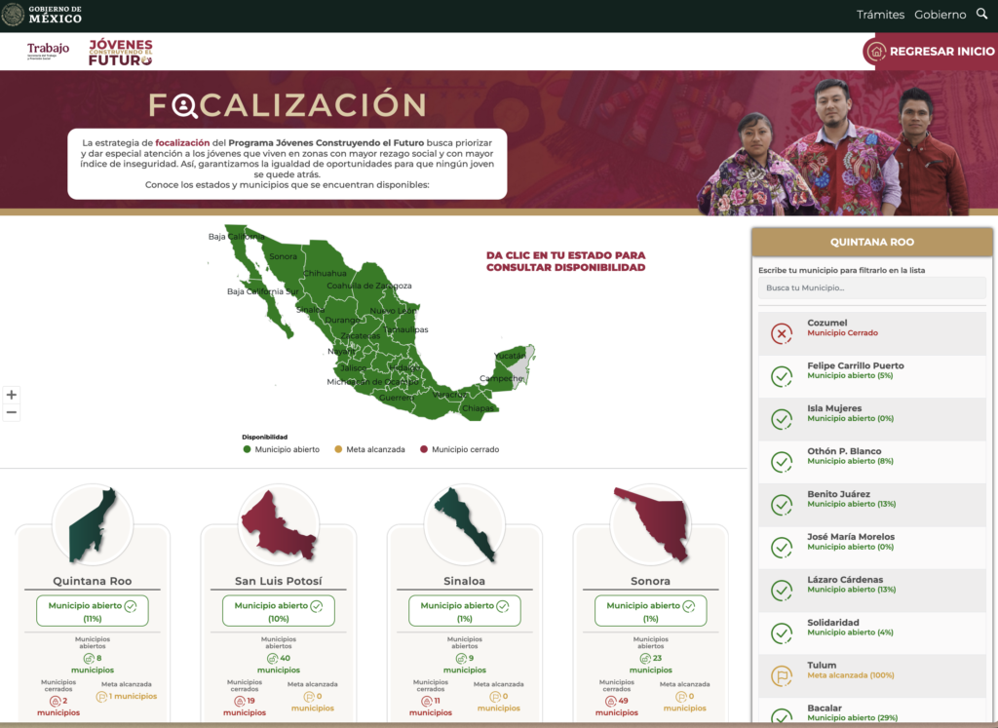Click the Gobierno de México logo
The height and width of the screenshot is (728, 998).
tap(42, 15)
